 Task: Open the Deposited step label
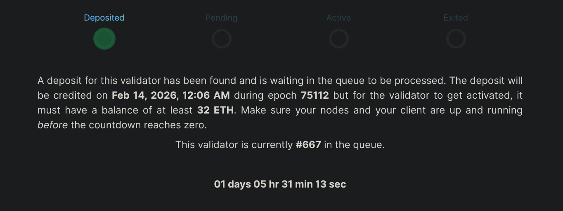pos(104,18)
